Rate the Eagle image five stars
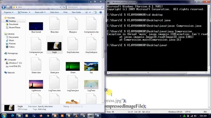 [x=81, y=106]
